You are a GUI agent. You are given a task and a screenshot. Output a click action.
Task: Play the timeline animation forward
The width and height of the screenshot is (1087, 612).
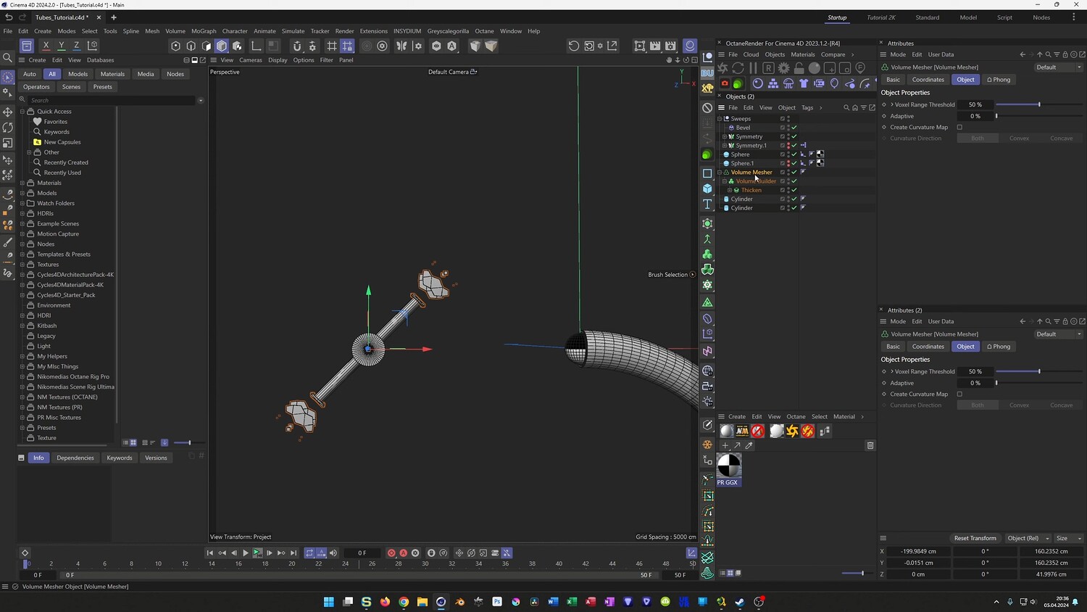click(x=245, y=553)
